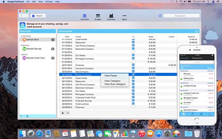Viewport: 222px width, 139px height.
Task: Open System Preferences from the Dock
Action: click(x=167, y=134)
